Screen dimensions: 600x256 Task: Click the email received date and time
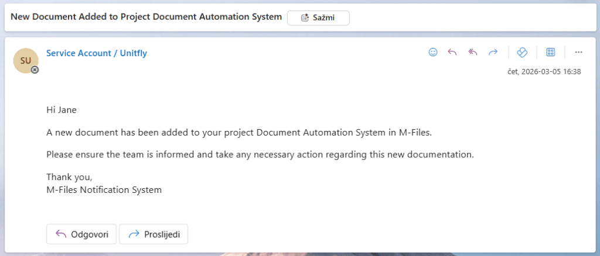click(x=544, y=71)
